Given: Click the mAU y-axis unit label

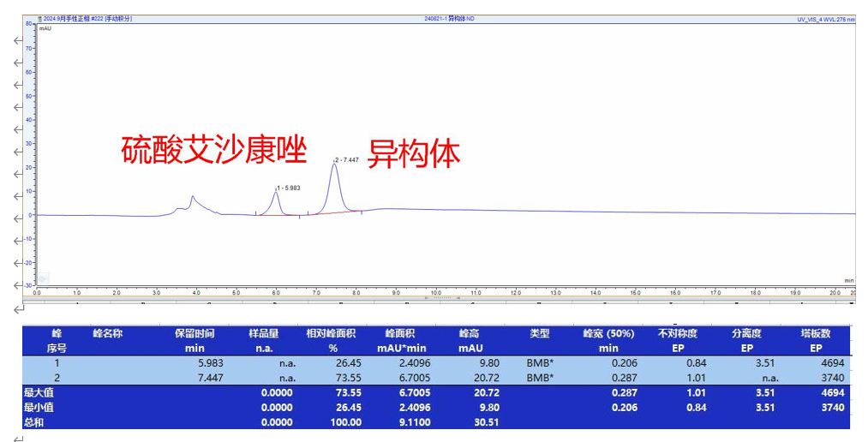Looking at the screenshot, I should click(45, 28).
